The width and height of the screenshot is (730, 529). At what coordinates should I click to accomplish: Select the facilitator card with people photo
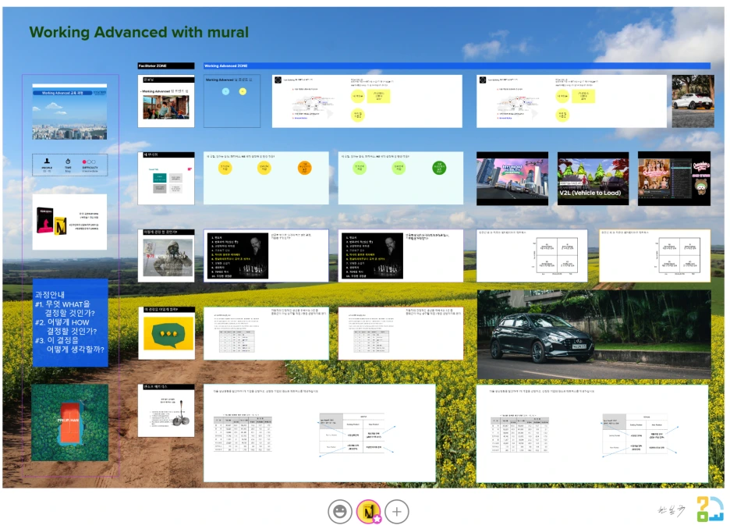(166, 101)
